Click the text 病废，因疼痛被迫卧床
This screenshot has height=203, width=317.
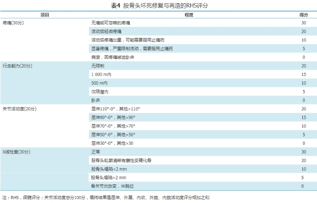click(113, 57)
